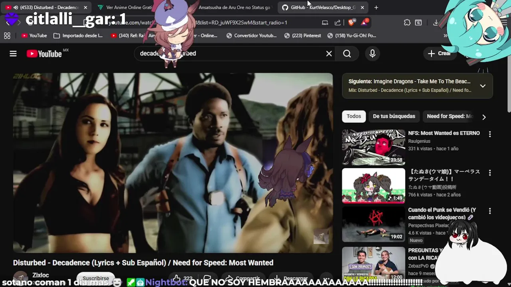511x287 pixels.
Task: Toggle the browser sidebar panel icon
Action: point(418,23)
